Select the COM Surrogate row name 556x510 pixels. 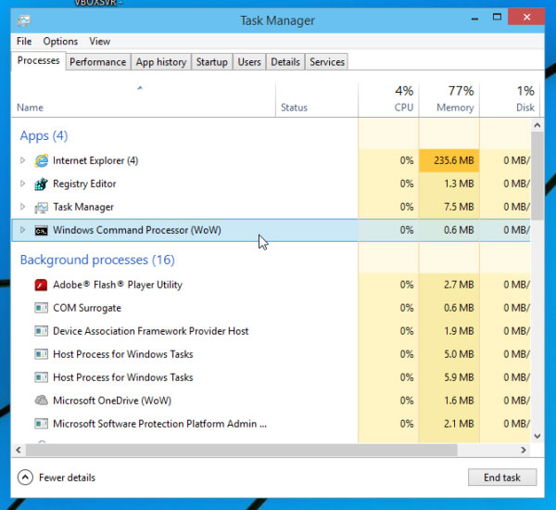tap(87, 308)
